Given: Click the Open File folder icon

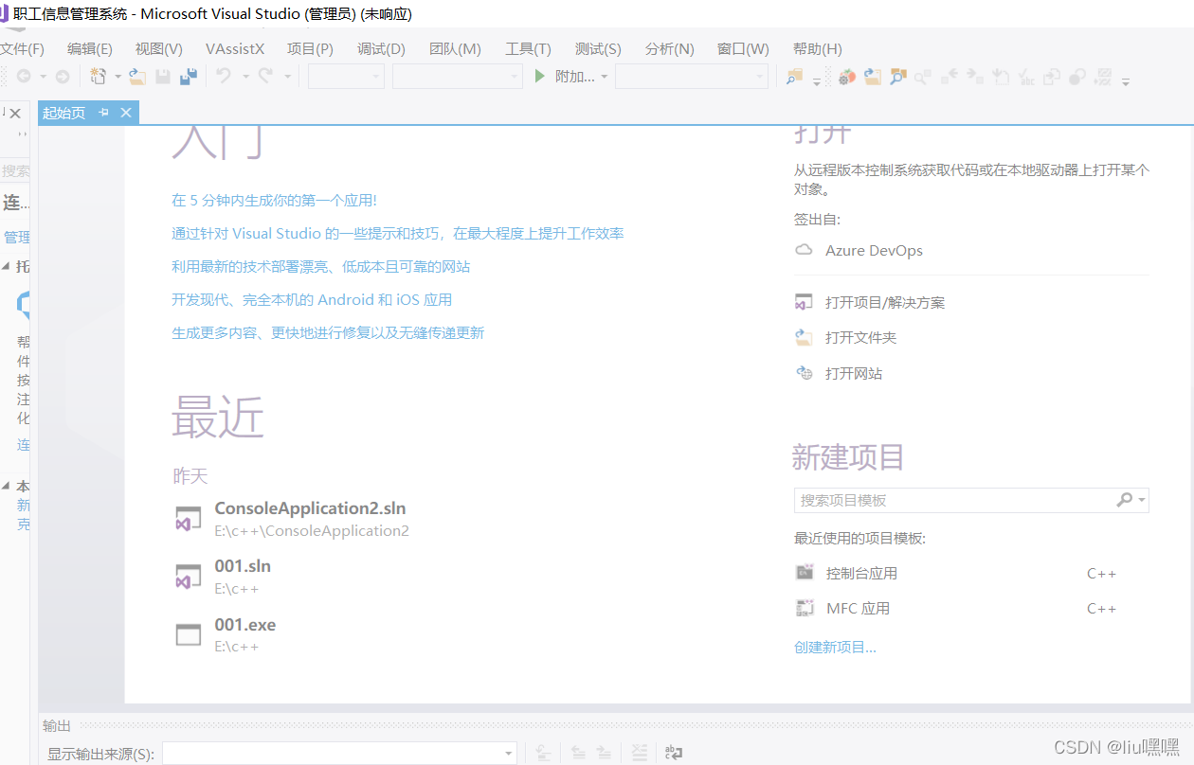Looking at the screenshot, I should [138, 77].
